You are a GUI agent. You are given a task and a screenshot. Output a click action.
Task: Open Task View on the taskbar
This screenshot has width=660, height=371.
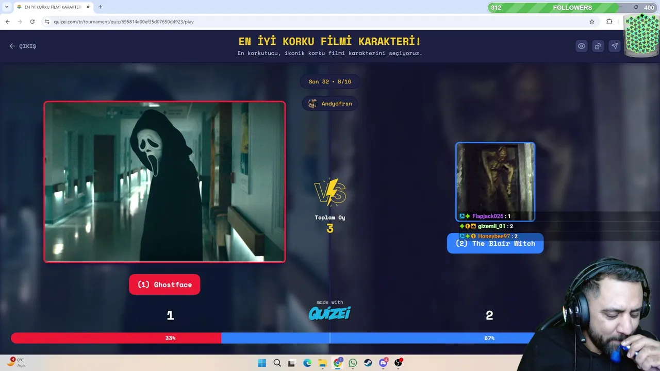pyautogui.click(x=292, y=363)
